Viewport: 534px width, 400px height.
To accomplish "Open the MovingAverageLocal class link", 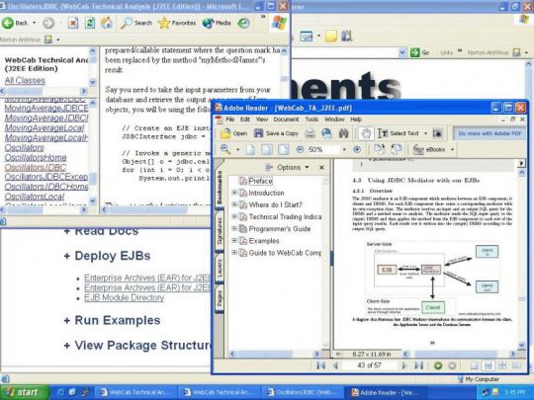I will 44,127.
